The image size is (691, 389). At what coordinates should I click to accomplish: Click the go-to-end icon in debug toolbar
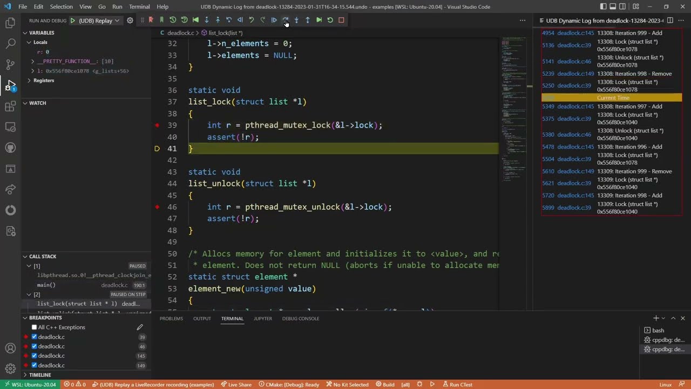(319, 20)
